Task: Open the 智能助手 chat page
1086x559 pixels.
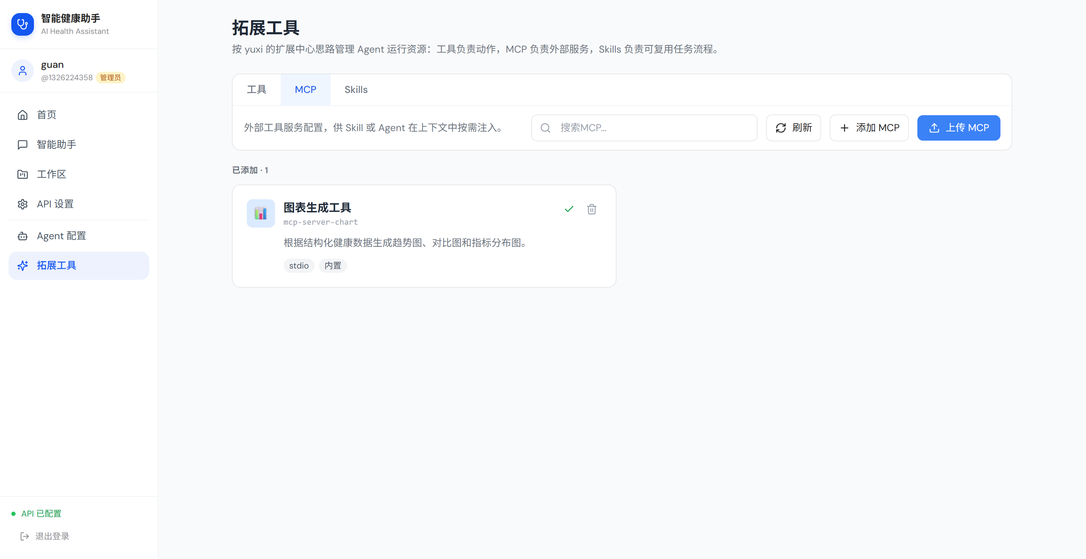Action: pos(79,145)
